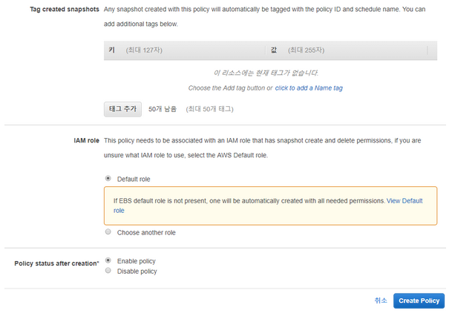Cancel with the 취소 link
The width and height of the screenshot is (449, 316).
pos(381,300)
